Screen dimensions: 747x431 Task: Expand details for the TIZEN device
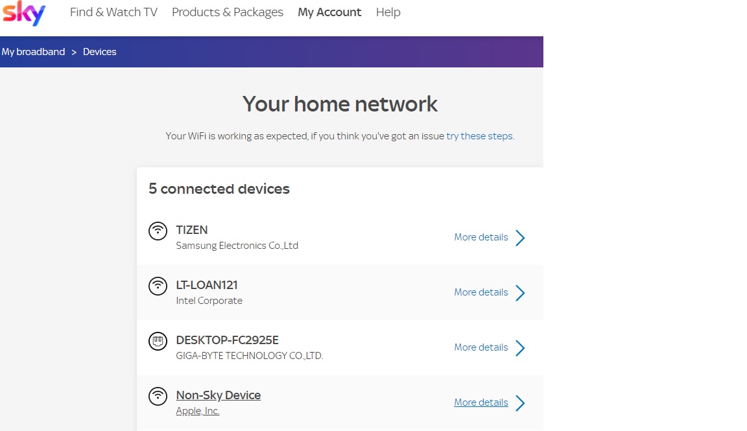tap(520, 238)
